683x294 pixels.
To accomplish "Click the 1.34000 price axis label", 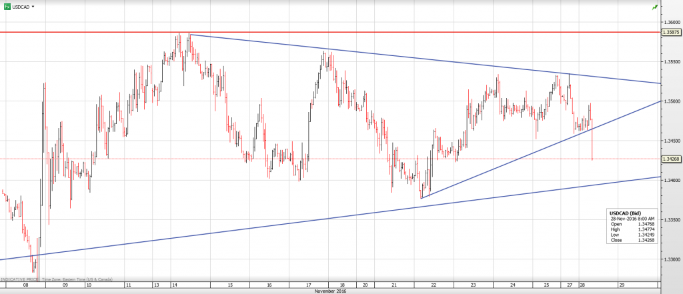I will (672, 180).
